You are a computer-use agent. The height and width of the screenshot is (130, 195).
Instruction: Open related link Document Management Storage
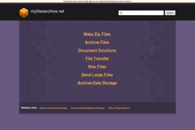87,108
